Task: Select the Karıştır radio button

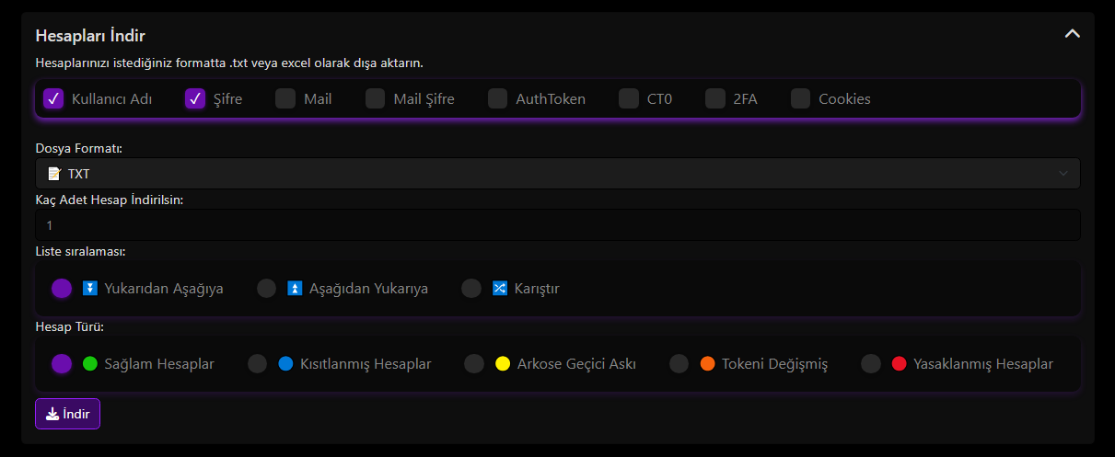Action: click(471, 288)
